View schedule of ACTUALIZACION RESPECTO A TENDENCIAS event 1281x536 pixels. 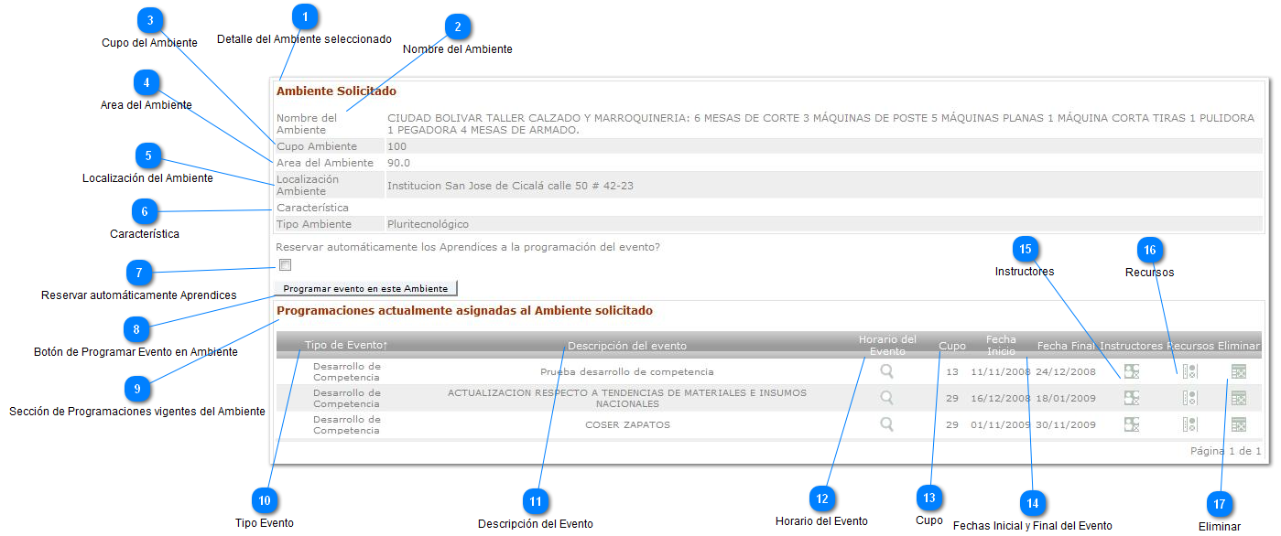tap(886, 398)
